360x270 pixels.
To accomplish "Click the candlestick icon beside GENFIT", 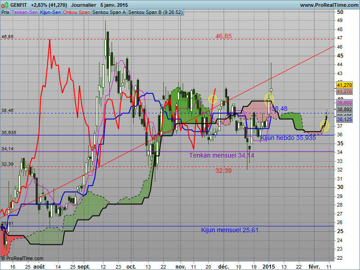I will coord(5,4).
